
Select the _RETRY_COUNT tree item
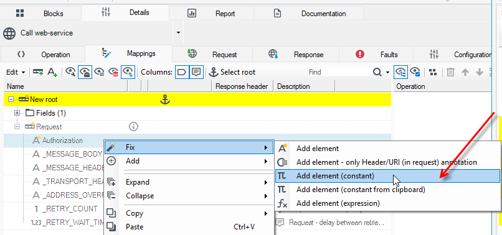click(70, 209)
